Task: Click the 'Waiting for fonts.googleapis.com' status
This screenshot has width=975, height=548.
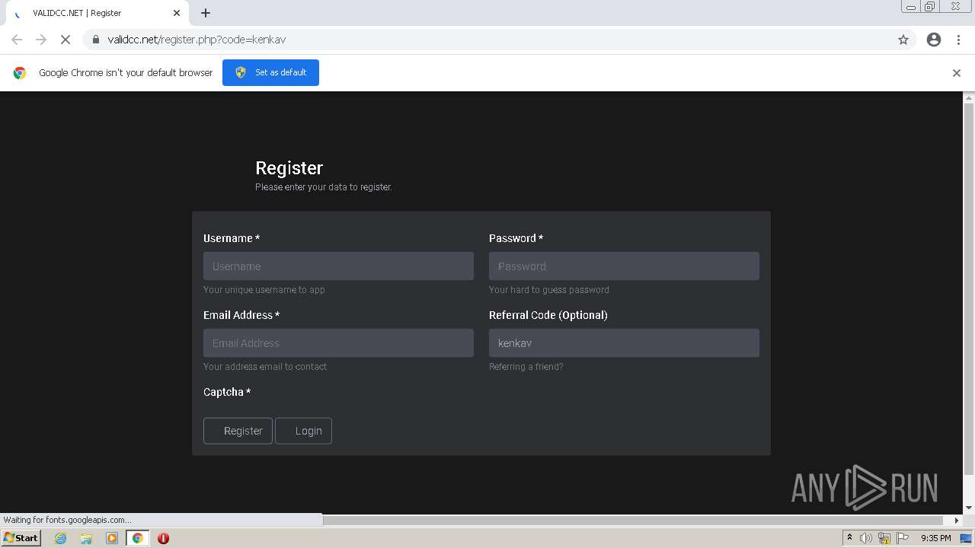Action: [67, 520]
